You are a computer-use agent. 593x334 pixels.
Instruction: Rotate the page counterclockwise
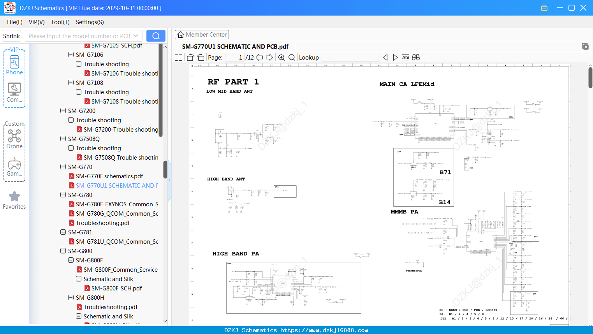click(190, 58)
